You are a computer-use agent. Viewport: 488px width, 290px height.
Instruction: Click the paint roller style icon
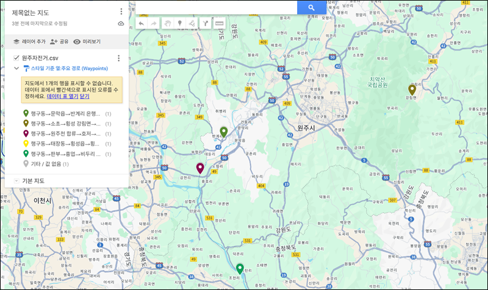(26, 68)
